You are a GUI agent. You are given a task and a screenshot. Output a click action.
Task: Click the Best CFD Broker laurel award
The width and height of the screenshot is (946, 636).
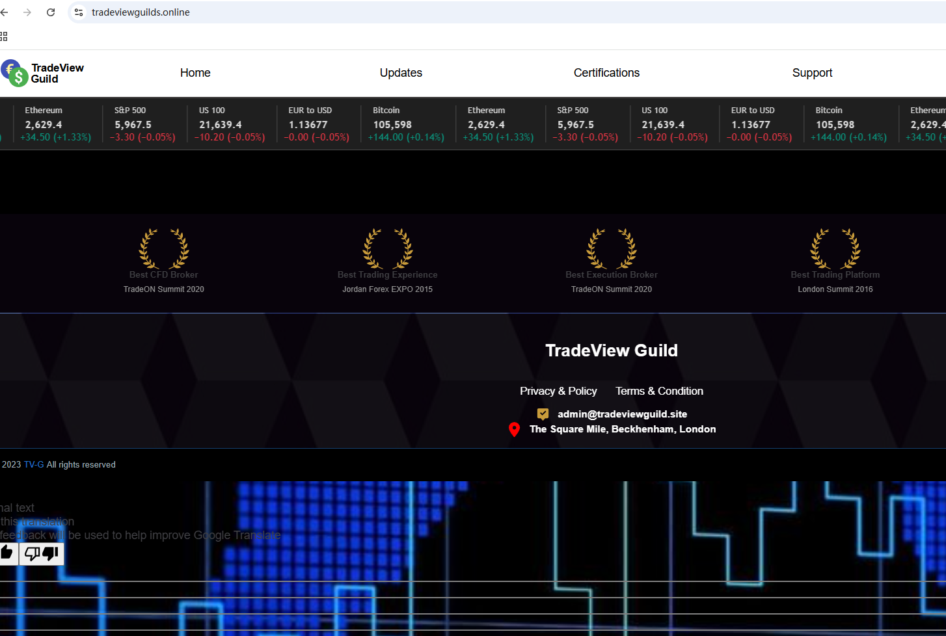164,249
